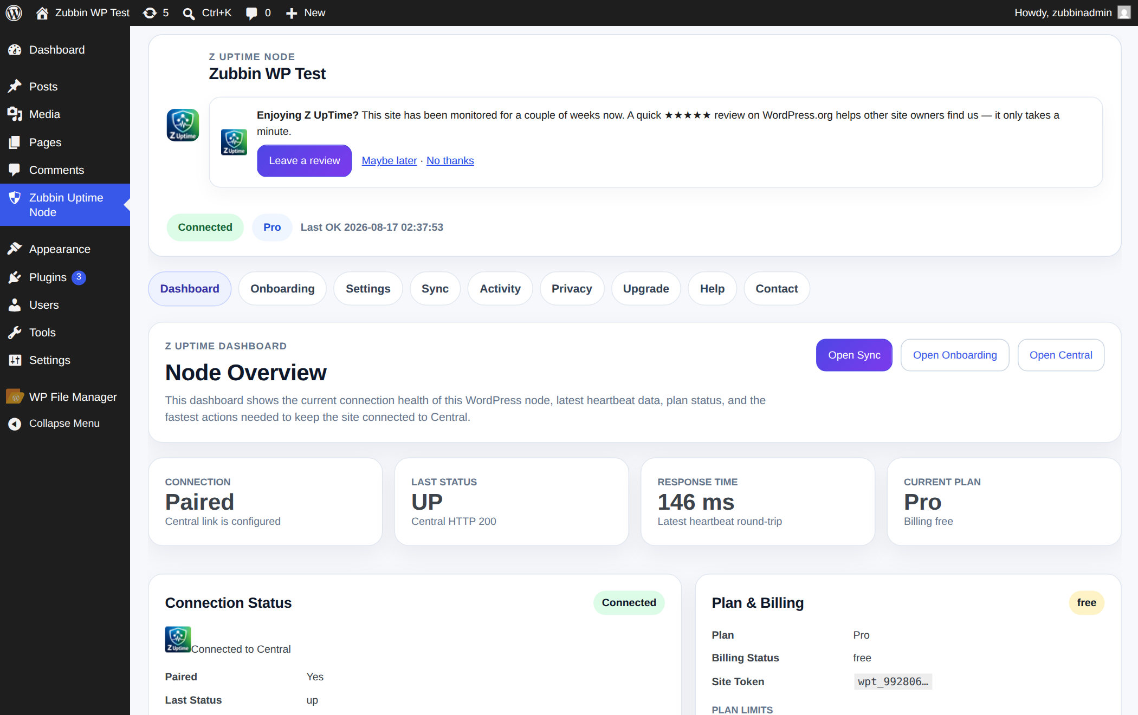Open the updates icon showing 5

point(150,13)
